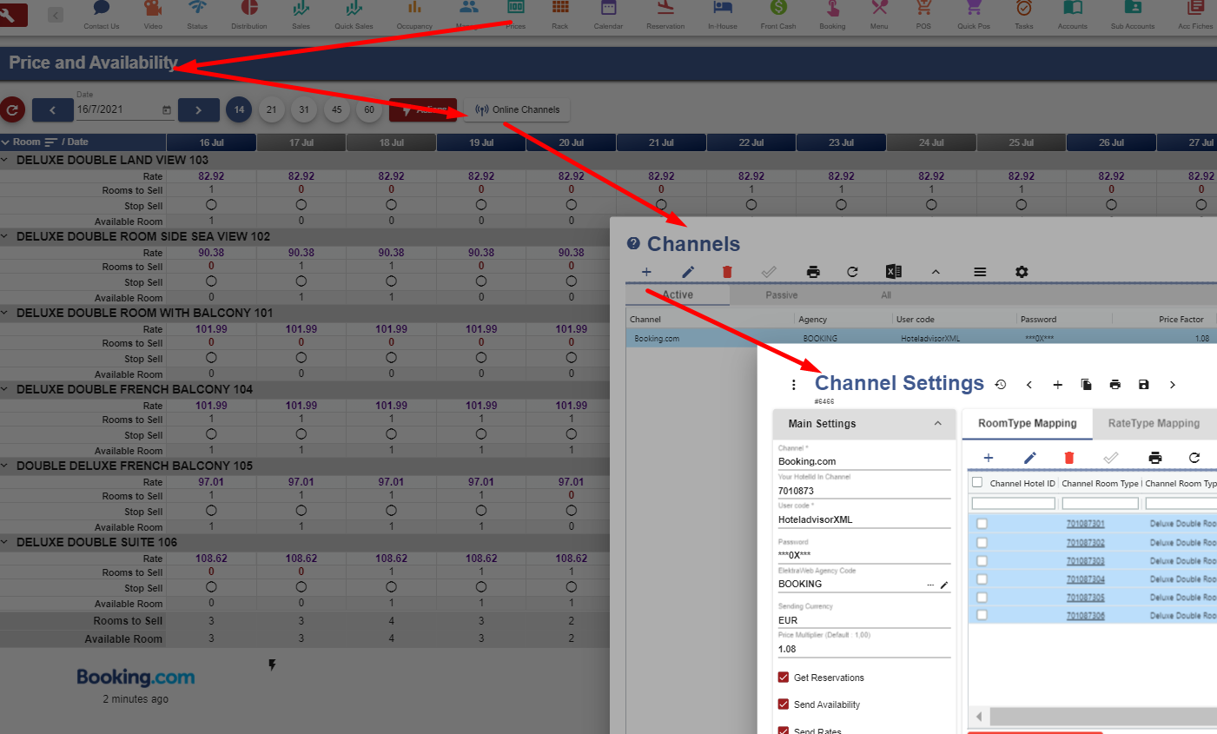Collapse the DELUXE DOUBLE ROOM WITH BALCONY 101 group
The image size is (1217, 734).
5,313
